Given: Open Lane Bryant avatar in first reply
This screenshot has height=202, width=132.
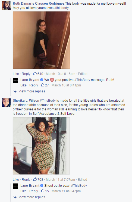Looking at the screenshot, I should (15, 80).
